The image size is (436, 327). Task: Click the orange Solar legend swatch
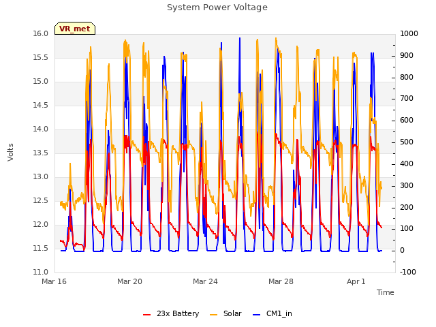(213, 315)
